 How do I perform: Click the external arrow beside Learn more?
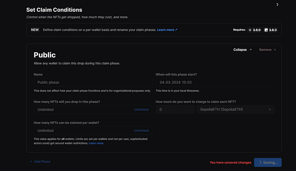point(176,30)
